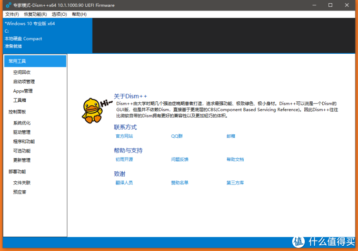Open 系统优化 in the sidebar

click(22, 123)
